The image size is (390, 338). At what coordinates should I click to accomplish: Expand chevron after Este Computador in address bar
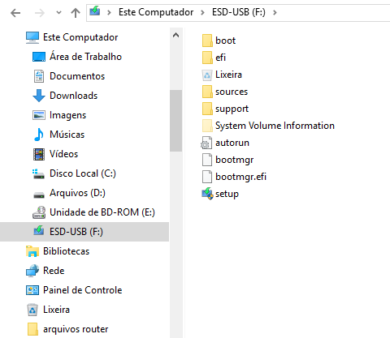202,12
